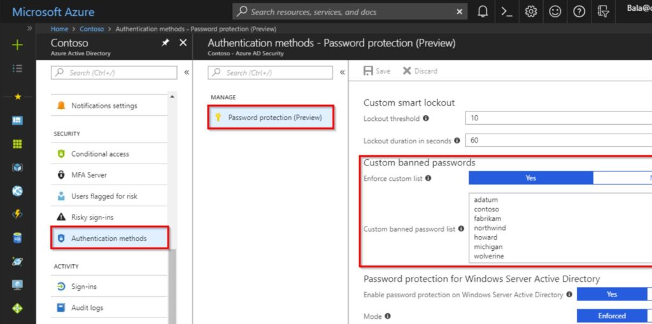Clear the top search box with X
This screenshot has height=324, width=652.
(x=459, y=12)
